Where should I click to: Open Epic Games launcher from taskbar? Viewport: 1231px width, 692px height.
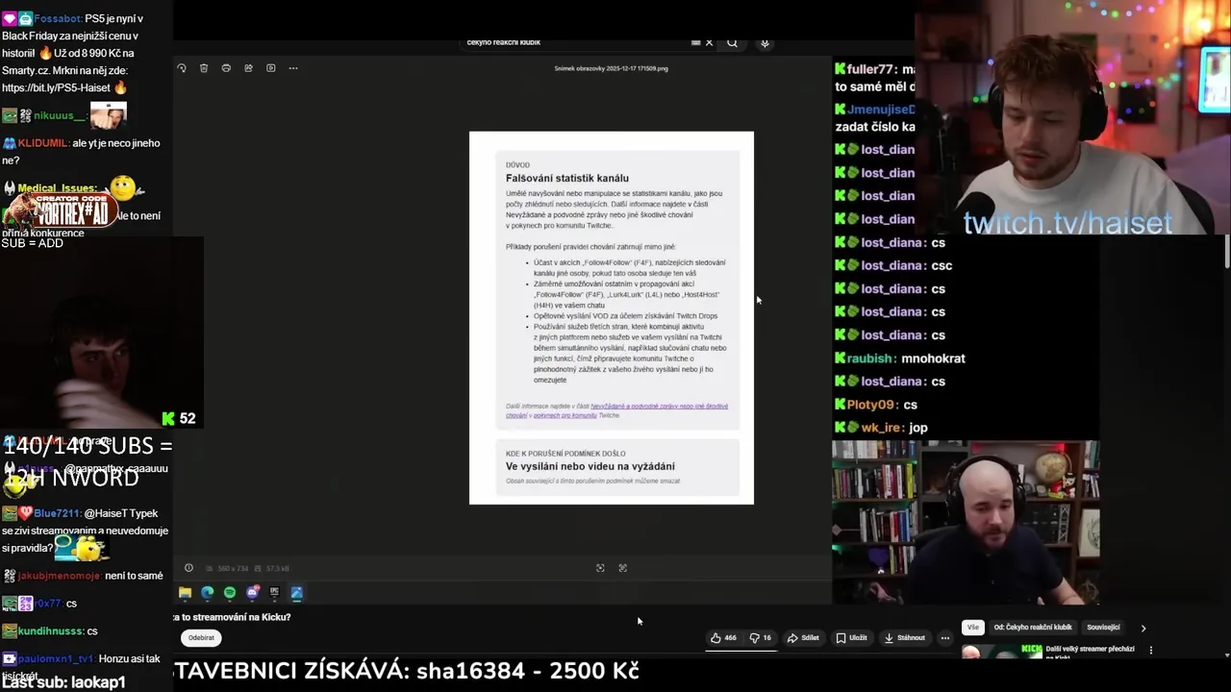[x=274, y=593]
